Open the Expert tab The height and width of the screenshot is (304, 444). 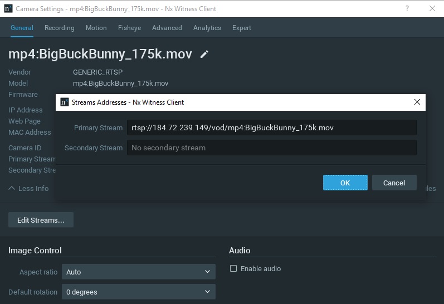coord(242,28)
